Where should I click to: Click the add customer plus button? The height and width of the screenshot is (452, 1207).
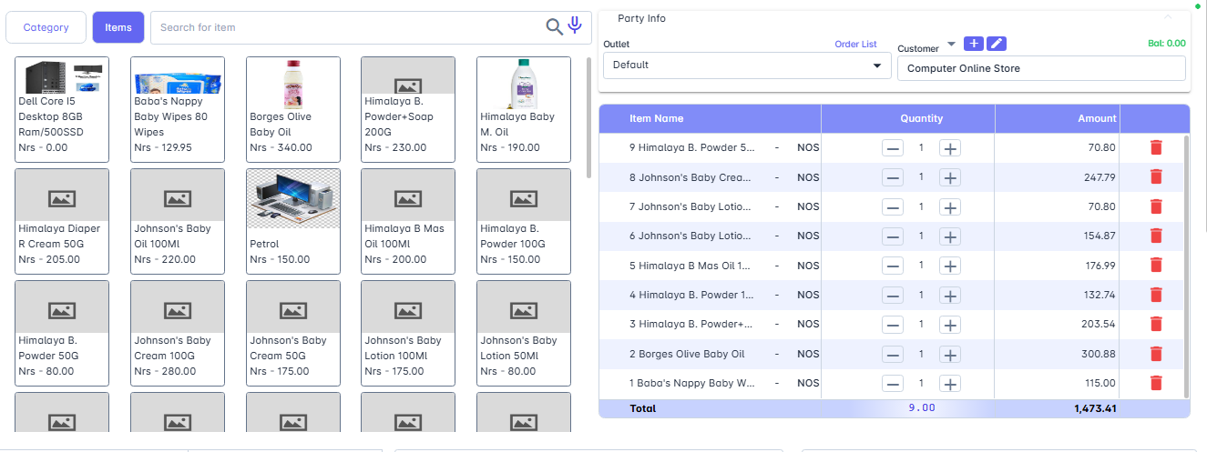click(x=974, y=44)
